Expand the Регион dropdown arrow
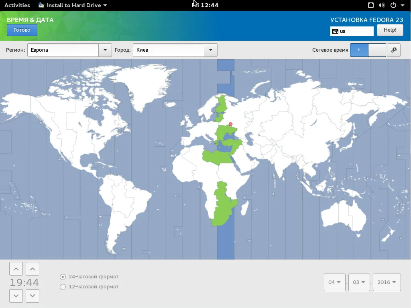Image resolution: width=411 pixels, height=308 pixels. point(105,50)
